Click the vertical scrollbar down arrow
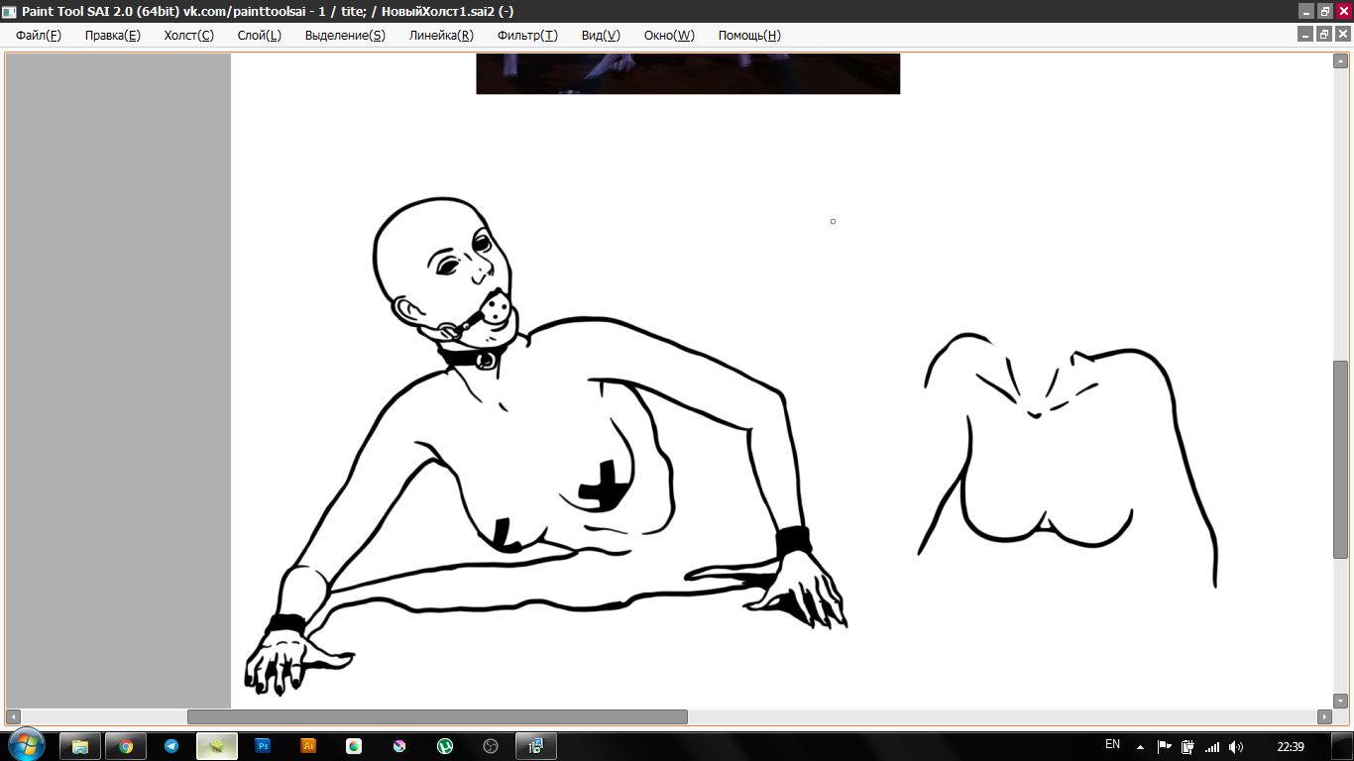 tap(1340, 701)
